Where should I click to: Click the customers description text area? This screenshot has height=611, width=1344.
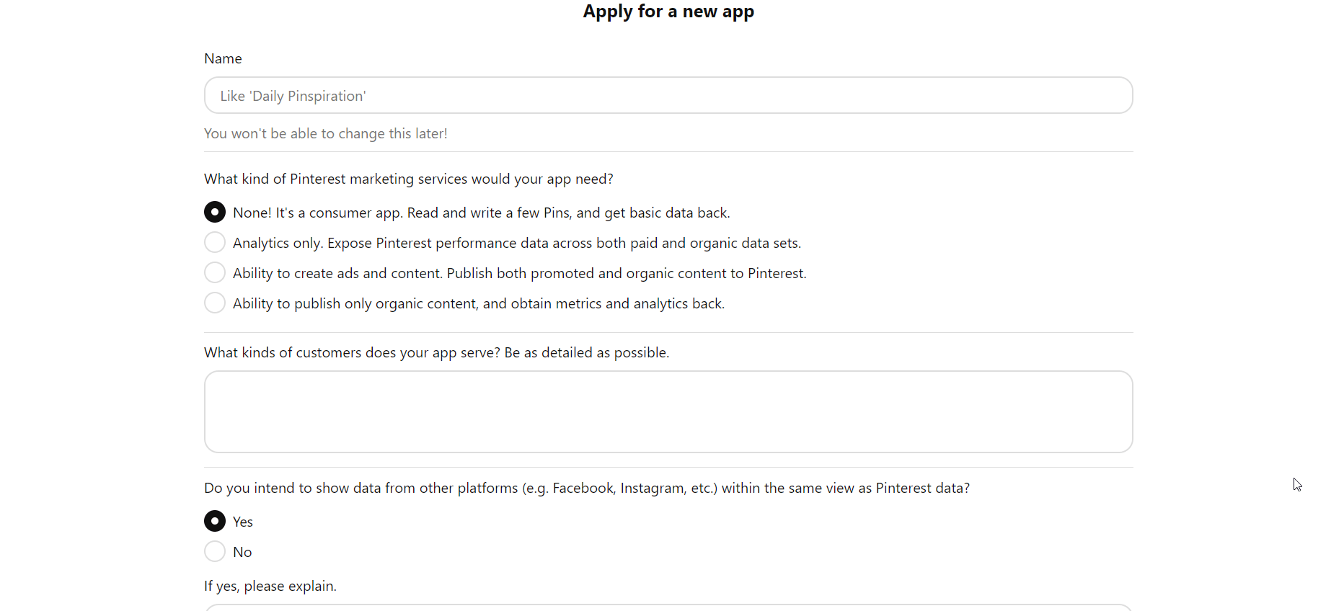(668, 411)
